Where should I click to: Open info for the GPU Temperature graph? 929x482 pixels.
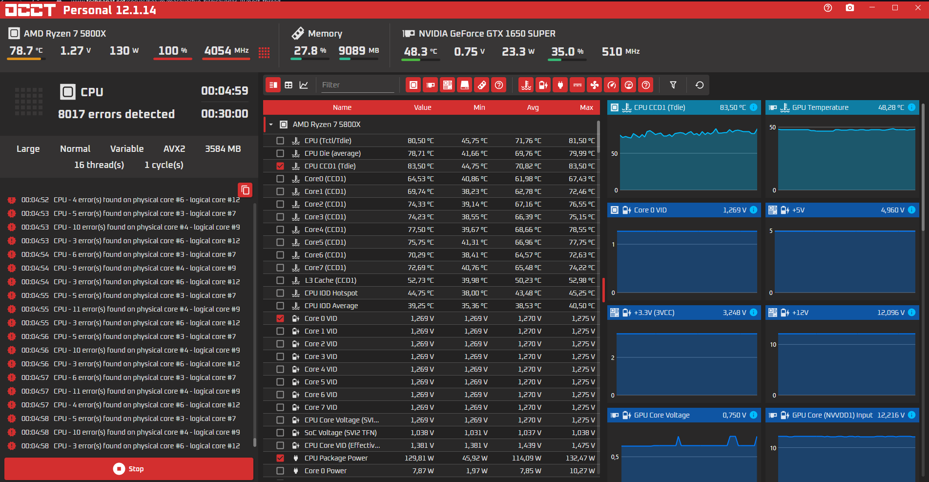(912, 107)
